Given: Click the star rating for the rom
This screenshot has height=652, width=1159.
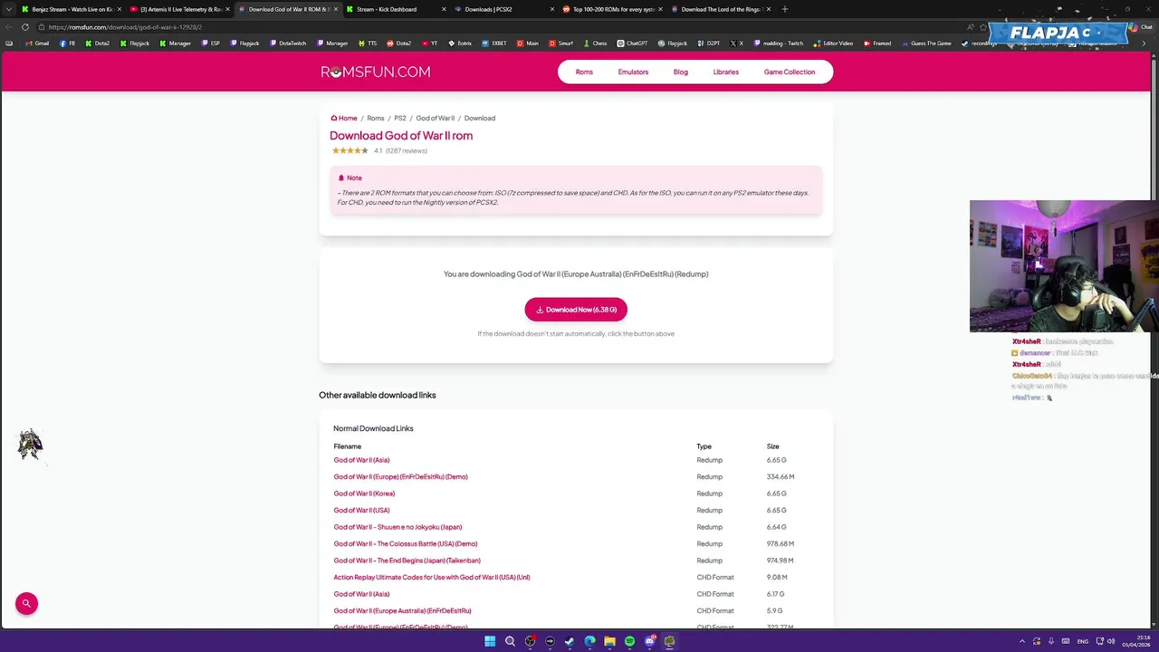Looking at the screenshot, I should pyautogui.click(x=350, y=150).
